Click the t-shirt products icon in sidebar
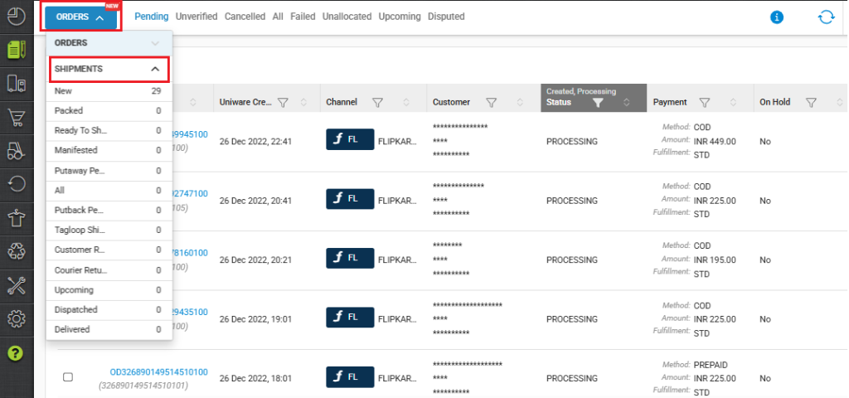The image size is (849, 398). click(16, 218)
